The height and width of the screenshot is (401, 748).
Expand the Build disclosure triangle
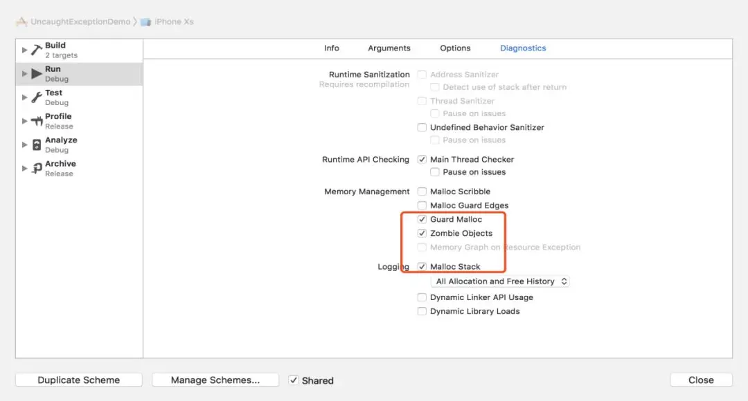[x=25, y=50]
